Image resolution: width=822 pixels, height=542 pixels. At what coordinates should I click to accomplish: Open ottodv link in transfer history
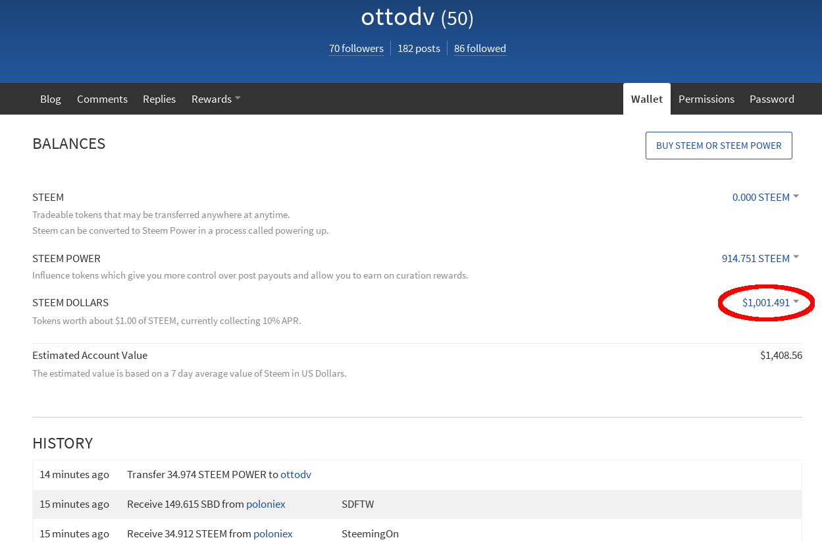(295, 474)
